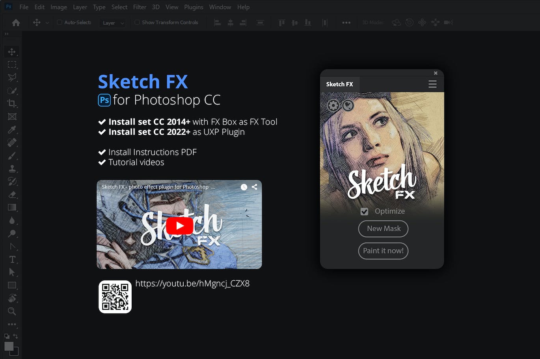Pick a color with the Eyedropper tool
This screenshot has width=540, height=359.
pyautogui.click(x=12, y=130)
